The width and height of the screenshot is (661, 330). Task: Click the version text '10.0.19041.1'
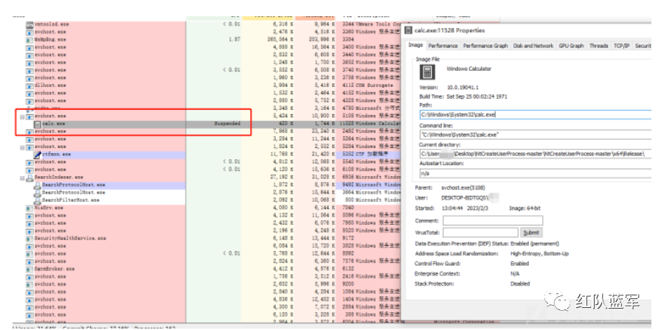coord(463,88)
